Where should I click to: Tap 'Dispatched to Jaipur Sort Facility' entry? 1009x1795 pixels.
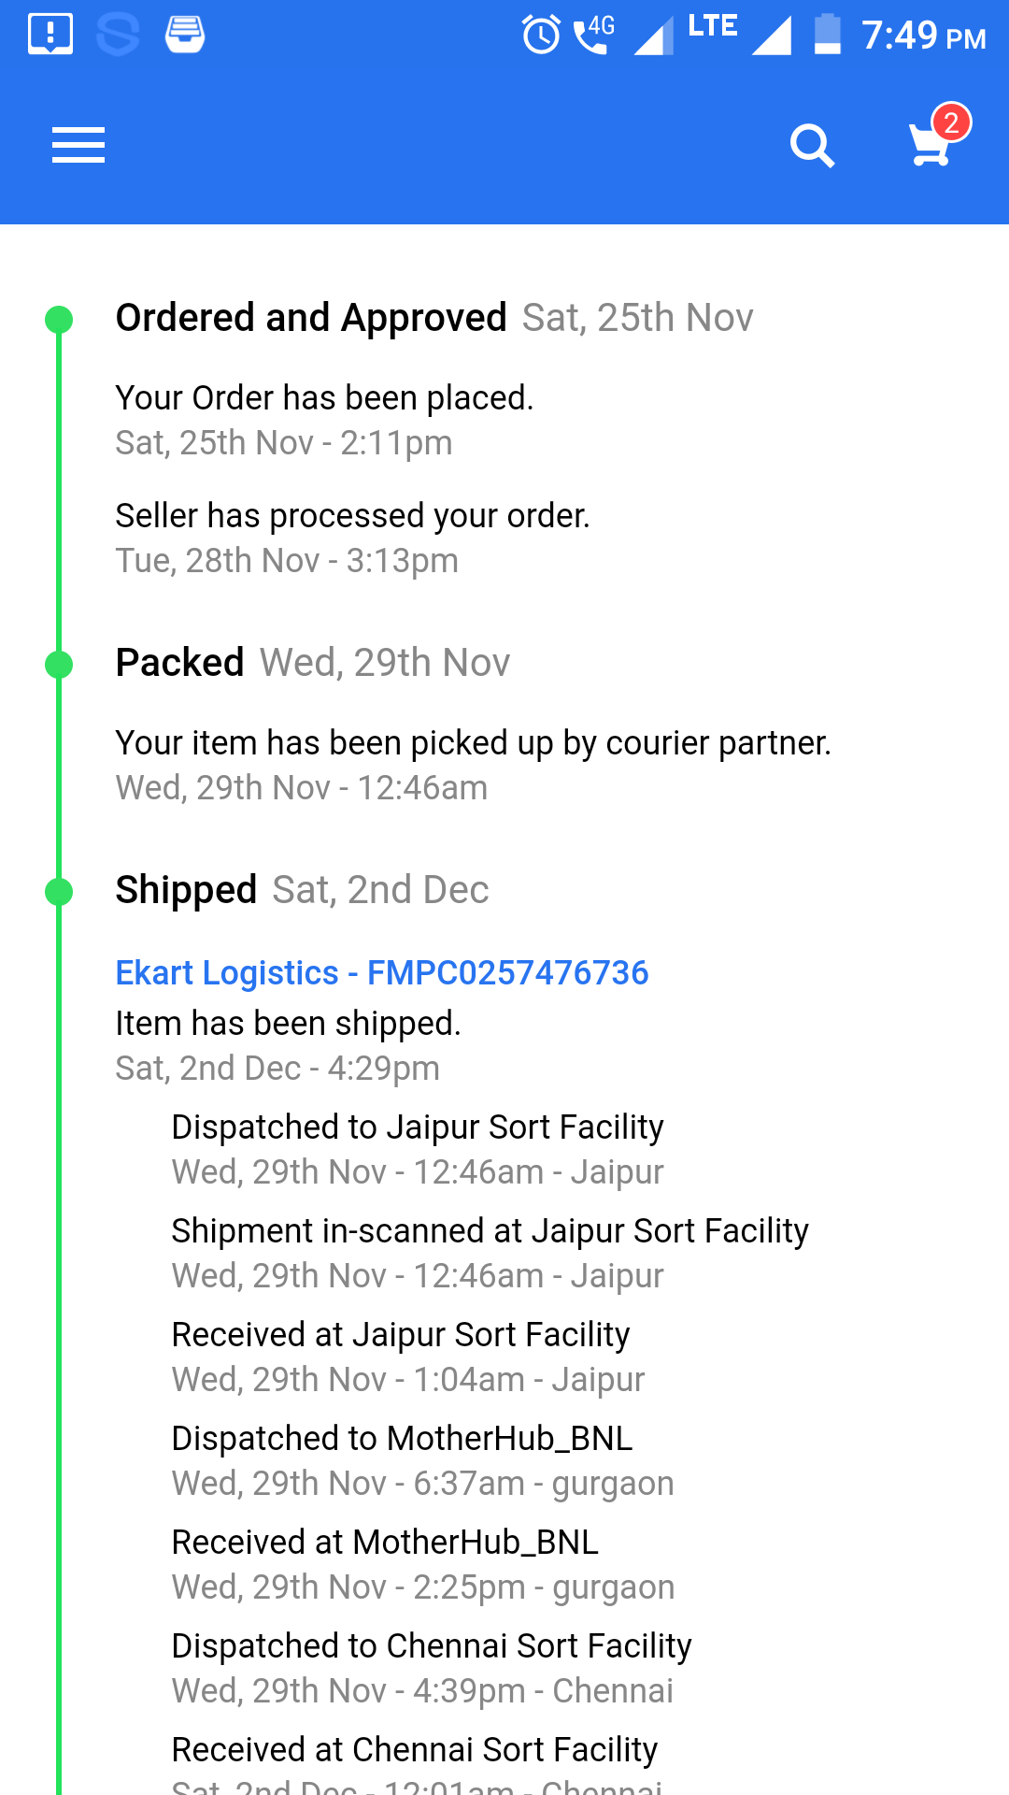point(418,1127)
